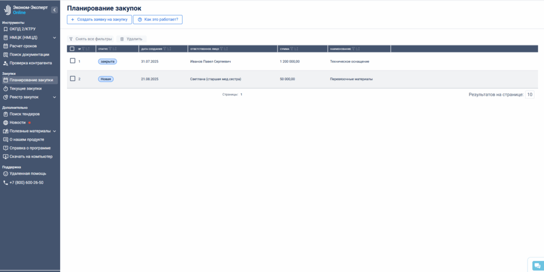Image resolution: width=544 pixels, height=272 pixels.
Task: Open the Планирование закупки sidebar item
Action: (x=30, y=80)
